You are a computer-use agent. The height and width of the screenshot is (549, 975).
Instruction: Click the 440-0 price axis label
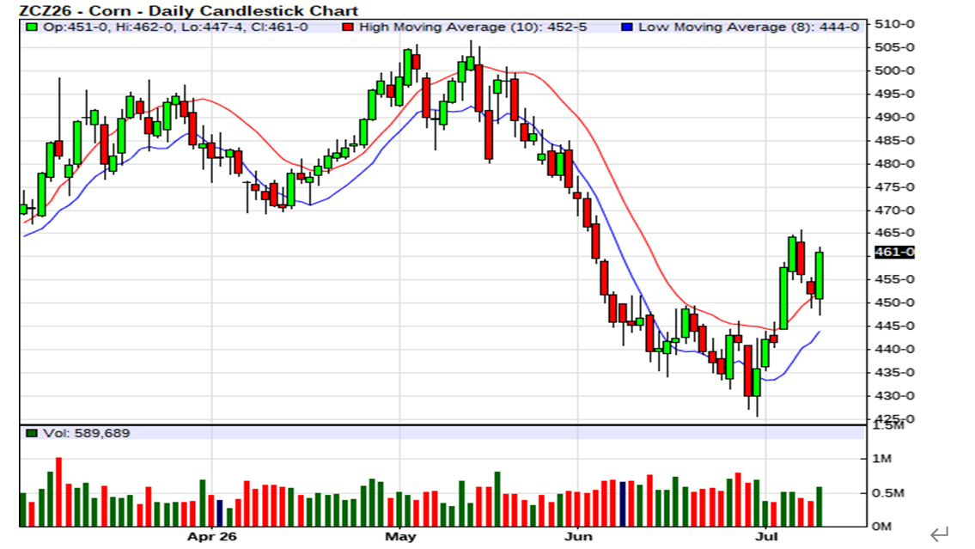[x=894, y=350]
